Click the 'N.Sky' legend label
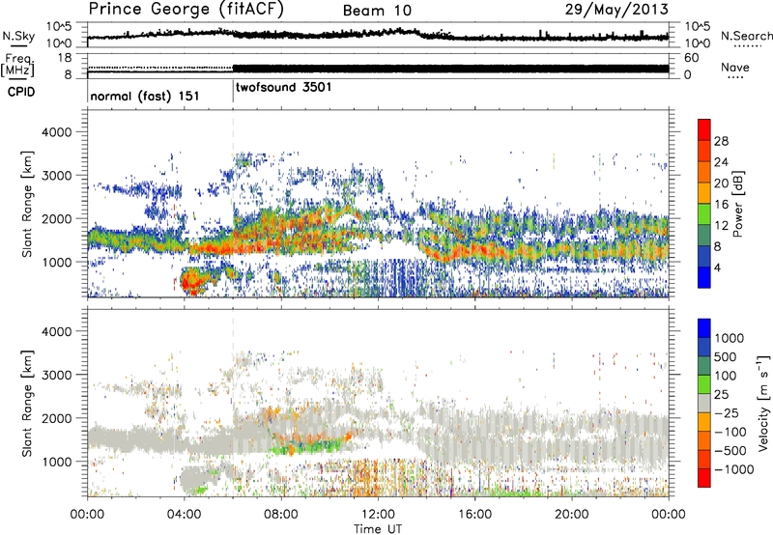The width and height of the screenshot is (773, 535). (x=18, y=36)
